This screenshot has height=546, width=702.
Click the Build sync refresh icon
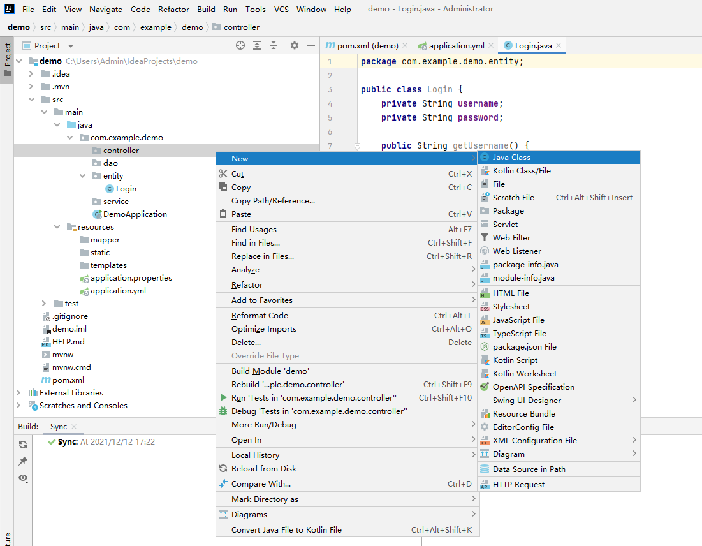tap(23, 445)
